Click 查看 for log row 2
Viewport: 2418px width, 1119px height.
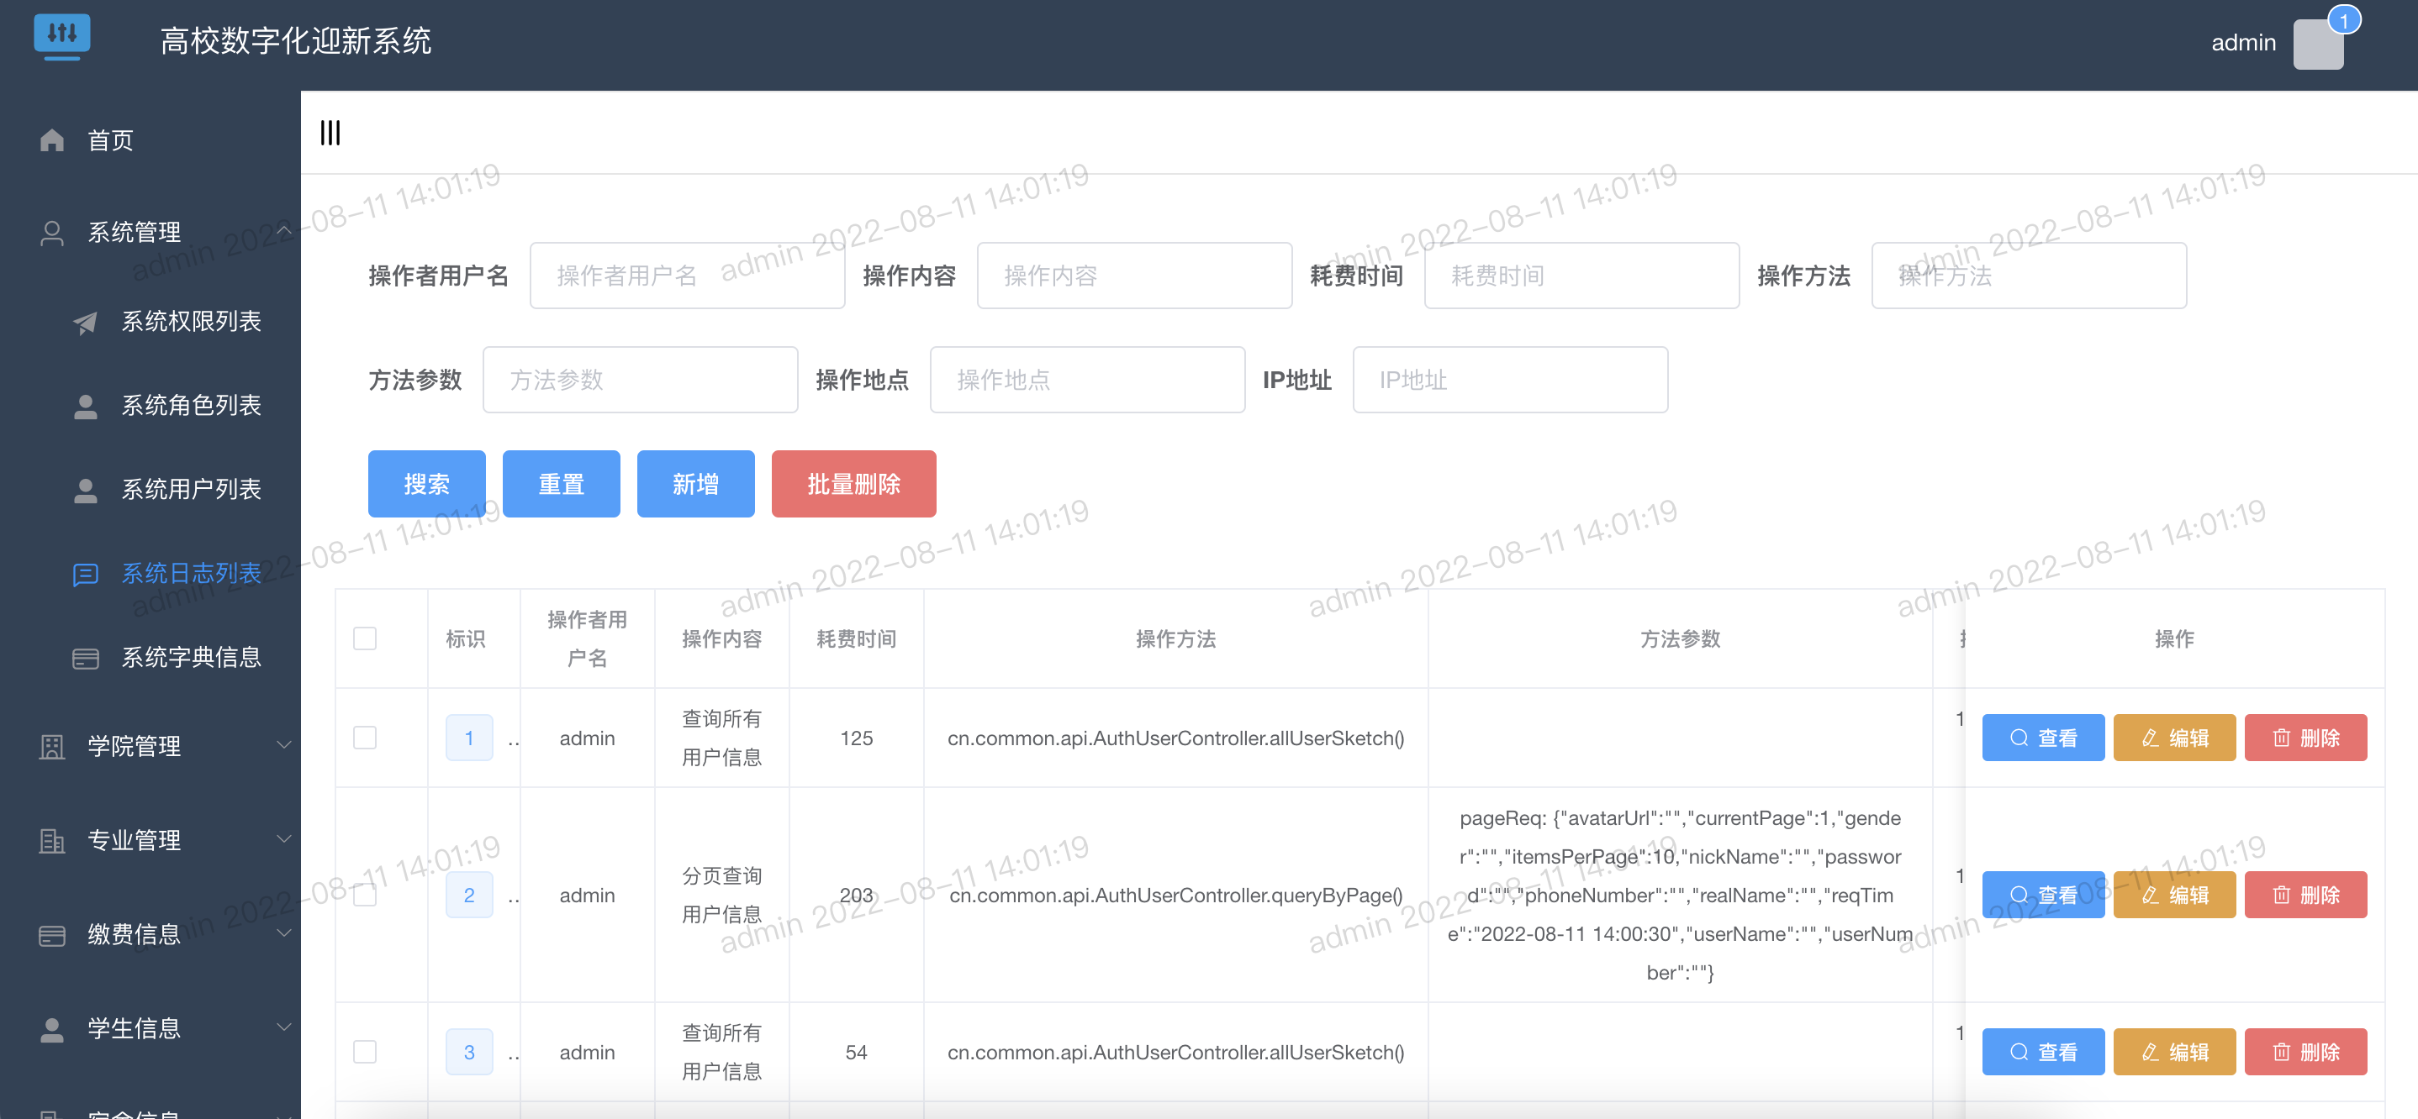coord(2044,895)
